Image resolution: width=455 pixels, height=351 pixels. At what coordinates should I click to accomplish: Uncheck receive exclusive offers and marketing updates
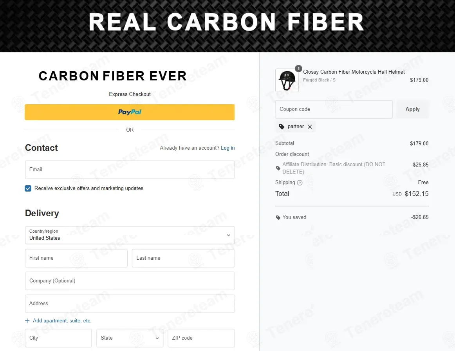pyautogui.click(x=28, y=188)
